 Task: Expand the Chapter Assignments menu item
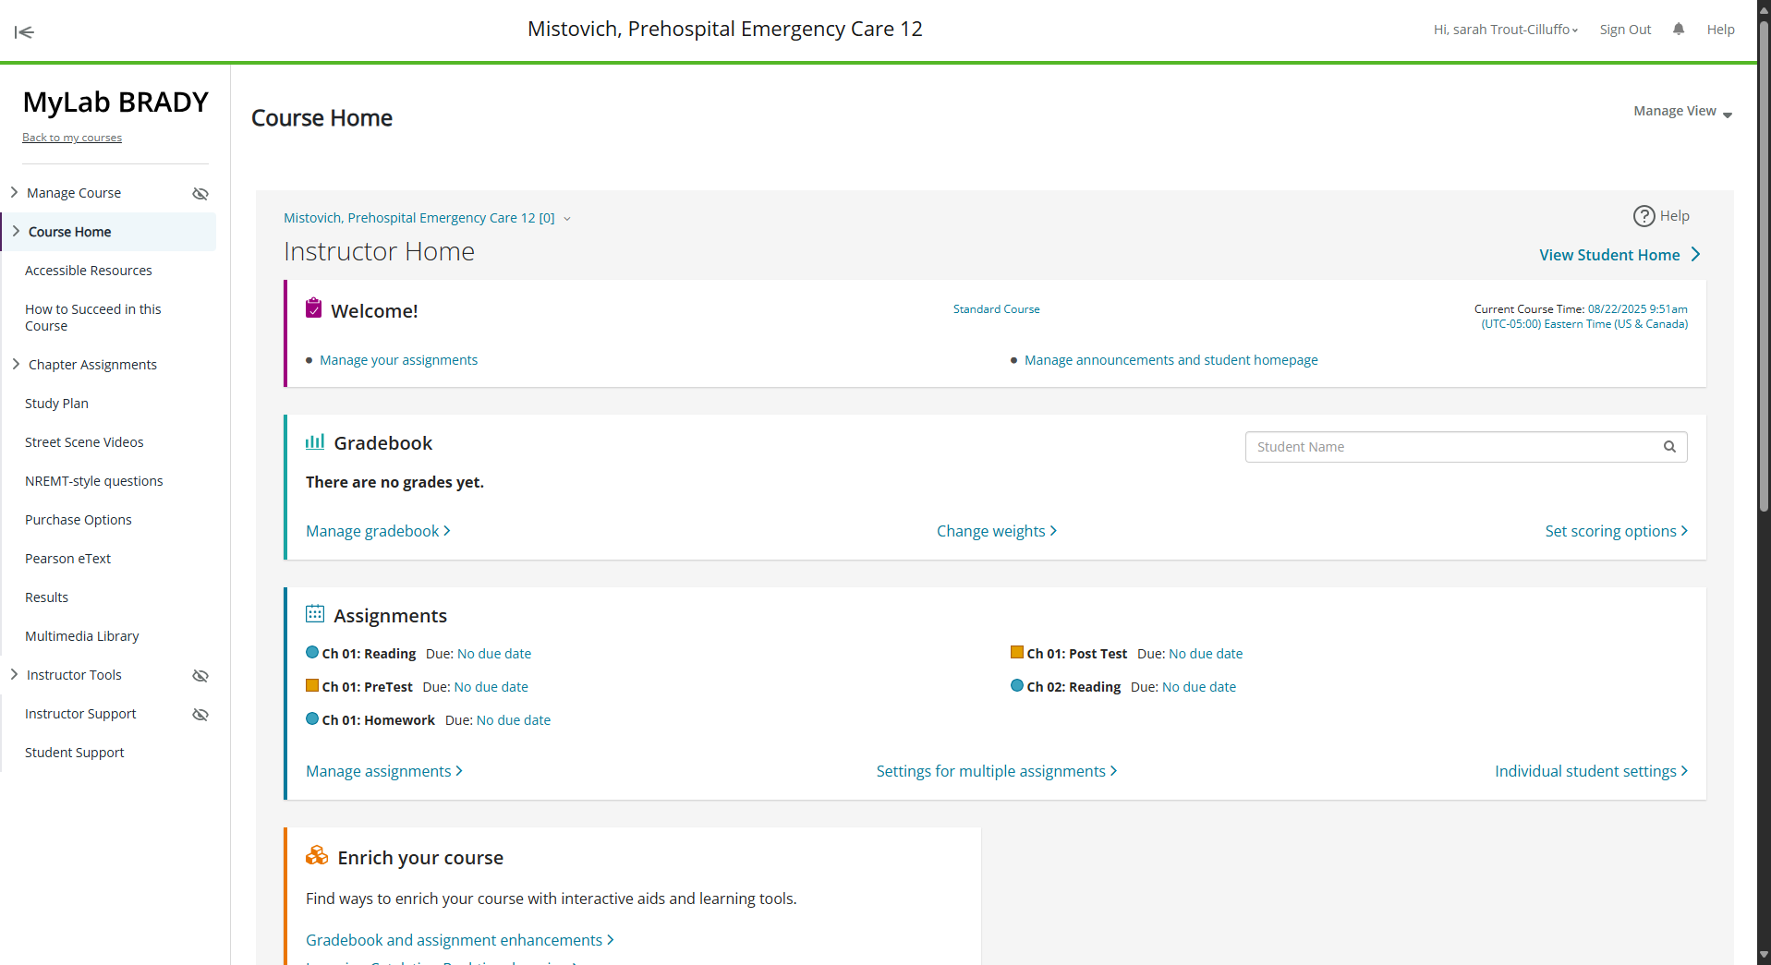tap(17, 365)
